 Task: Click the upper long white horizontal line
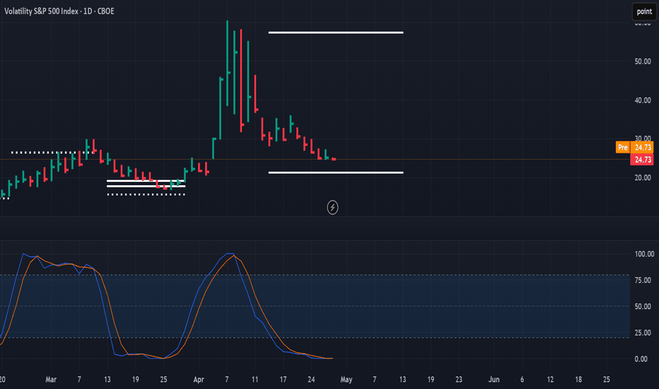[336, 33]
